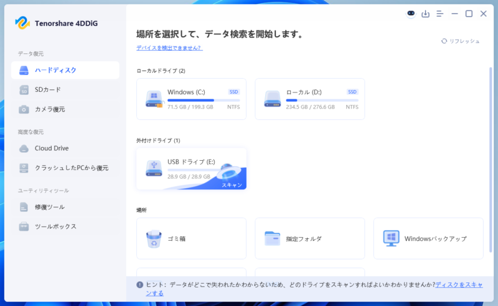Viewport: 498px width, 306px height.
Task: Select the Windows (C:) drive card
Action: point(191,99)
